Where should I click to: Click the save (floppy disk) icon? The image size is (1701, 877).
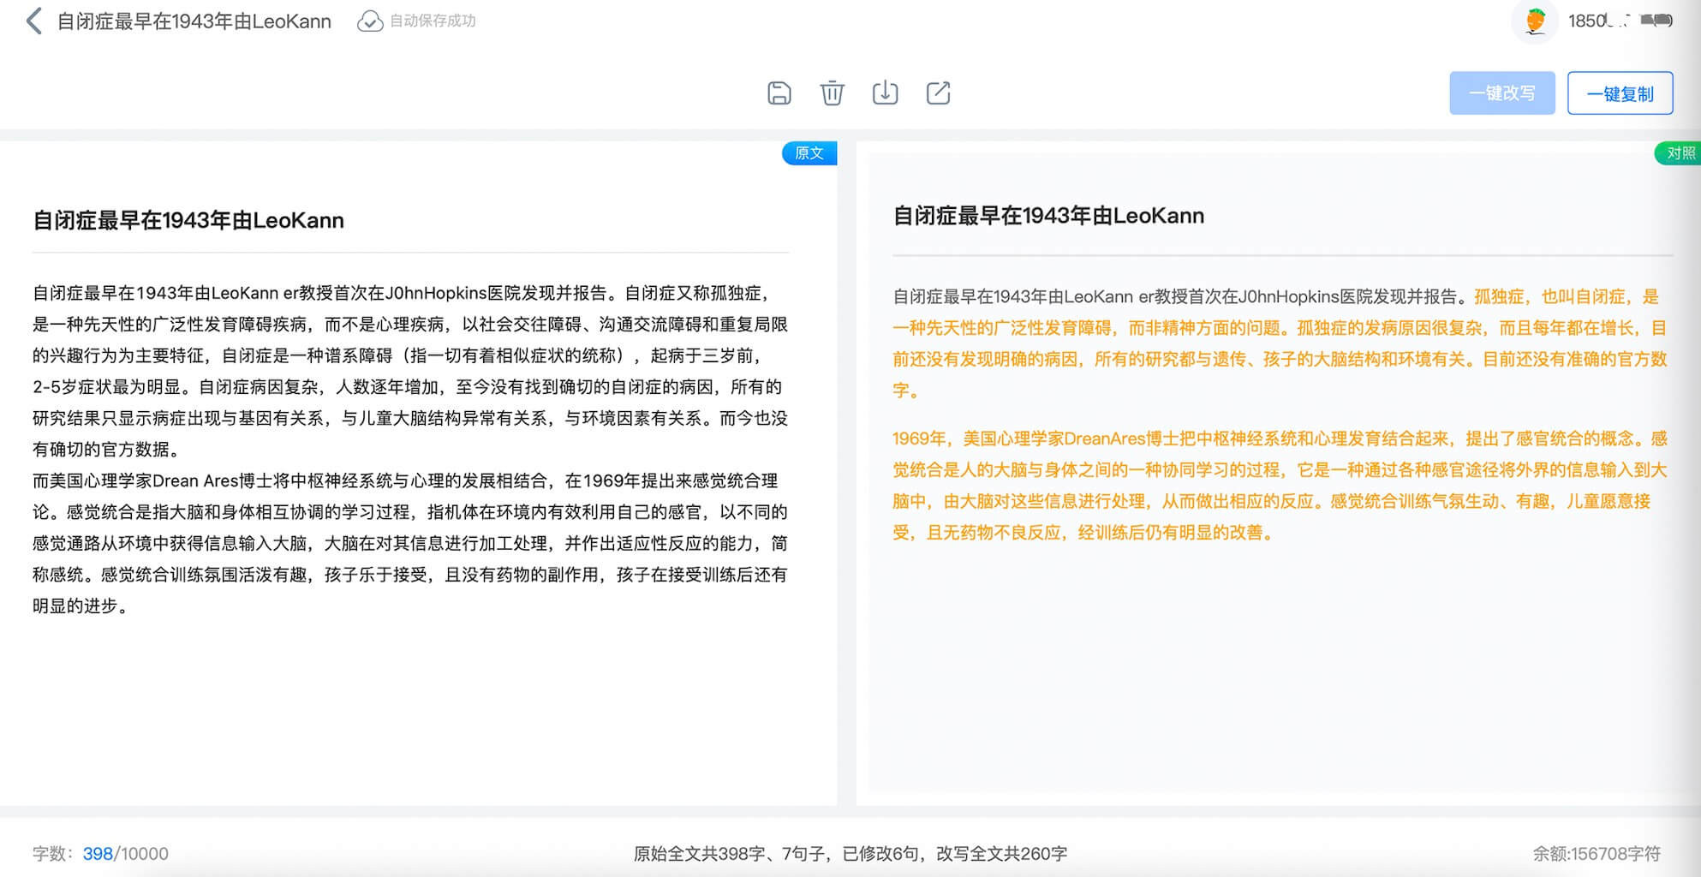[x=779, y=93]
